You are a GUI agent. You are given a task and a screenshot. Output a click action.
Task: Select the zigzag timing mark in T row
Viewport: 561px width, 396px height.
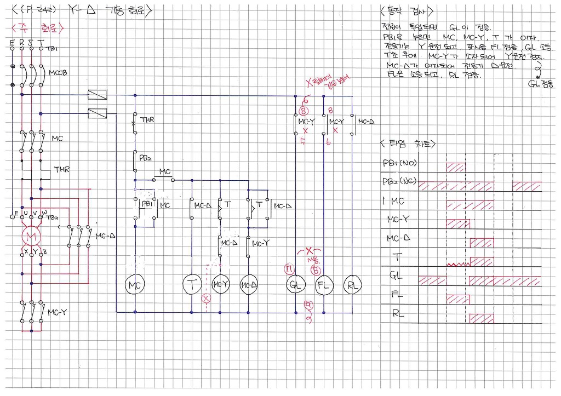(459, 264)
